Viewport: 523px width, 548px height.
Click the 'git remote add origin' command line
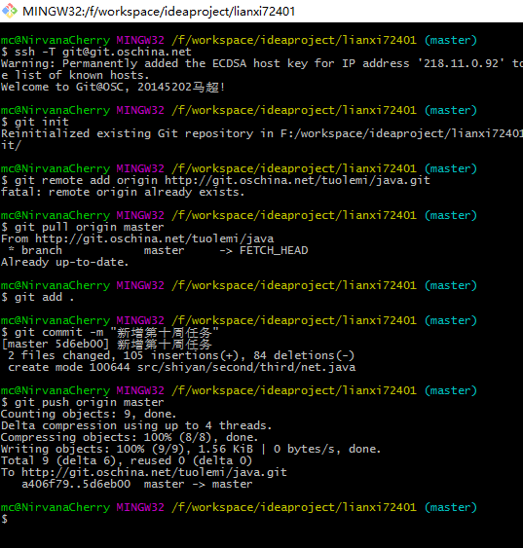click(215, 180)
